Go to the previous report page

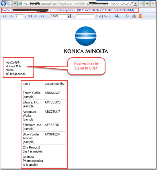(11, 16)
